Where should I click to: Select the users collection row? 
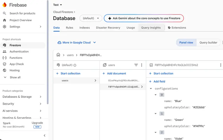pyautogui.click(x=76, y=81)
